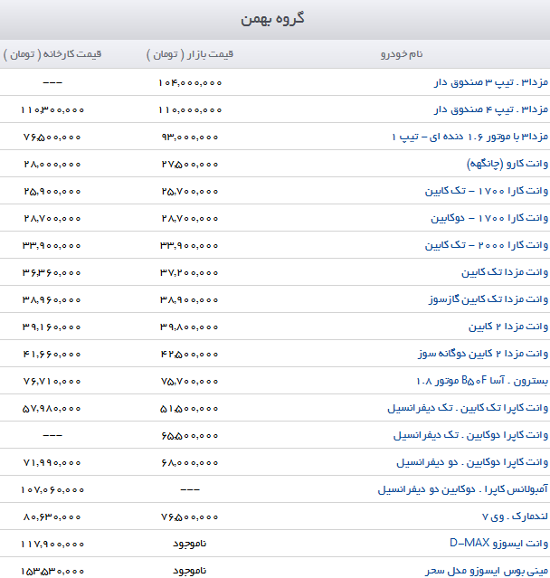The image size is (550, 578).
Task: Select وانت کارا ۱۷۰۰ - دوکابین
Action: [x=489, y=218]
